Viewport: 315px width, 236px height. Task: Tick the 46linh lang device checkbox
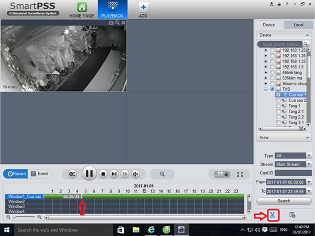[x=272, y=73]
